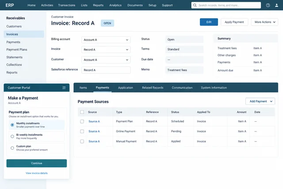The height and width of the screenshot is (189, 283).
Task: Click the Type column header
Action: click(x=119, y=112)
